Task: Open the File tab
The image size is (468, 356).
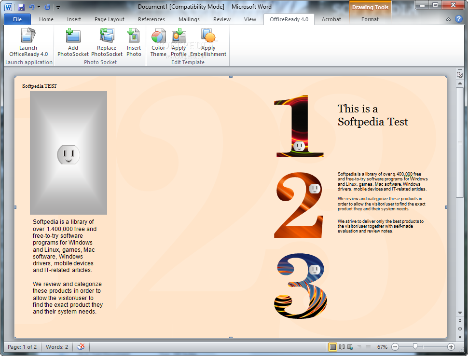Action: click(x=17, y=19)
